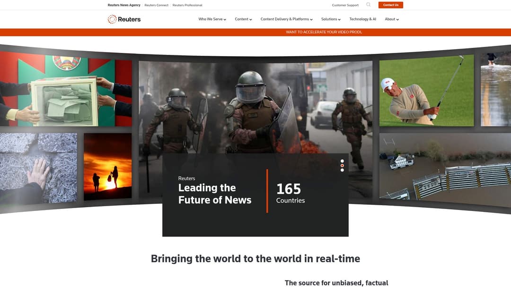Open the search magnifier icon
This screenshot has width=511, height=287.
coord(368,5)
